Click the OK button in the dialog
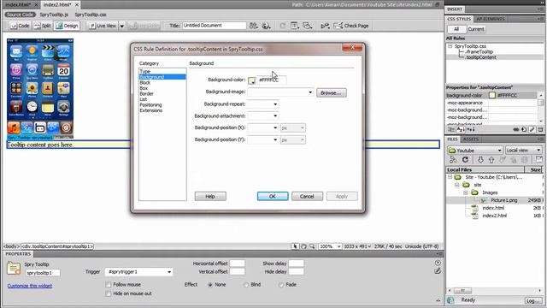This screenshot has width=547, height=308. (x=273, y=196)
